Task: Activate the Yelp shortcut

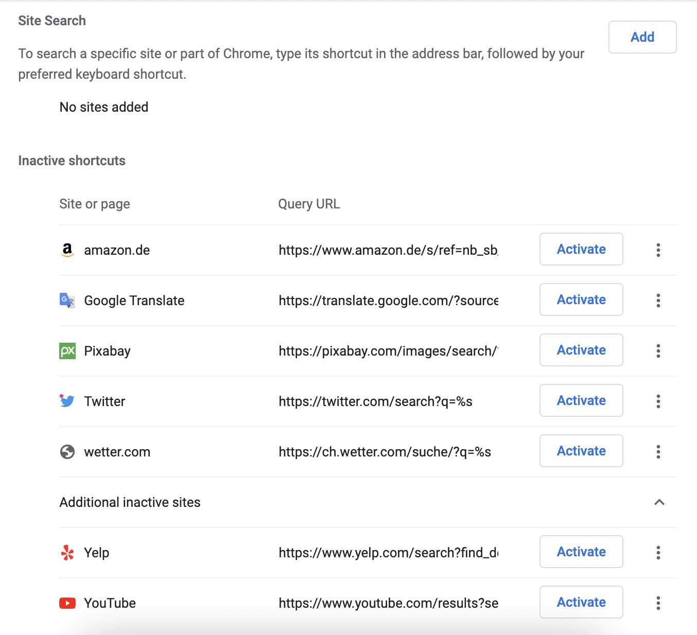Action: click(x=581, y=552)
